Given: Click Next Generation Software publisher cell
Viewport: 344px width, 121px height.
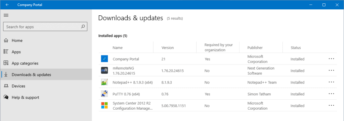Looking at the screenshot, I should pyautogui.click(x=261, y=71).
